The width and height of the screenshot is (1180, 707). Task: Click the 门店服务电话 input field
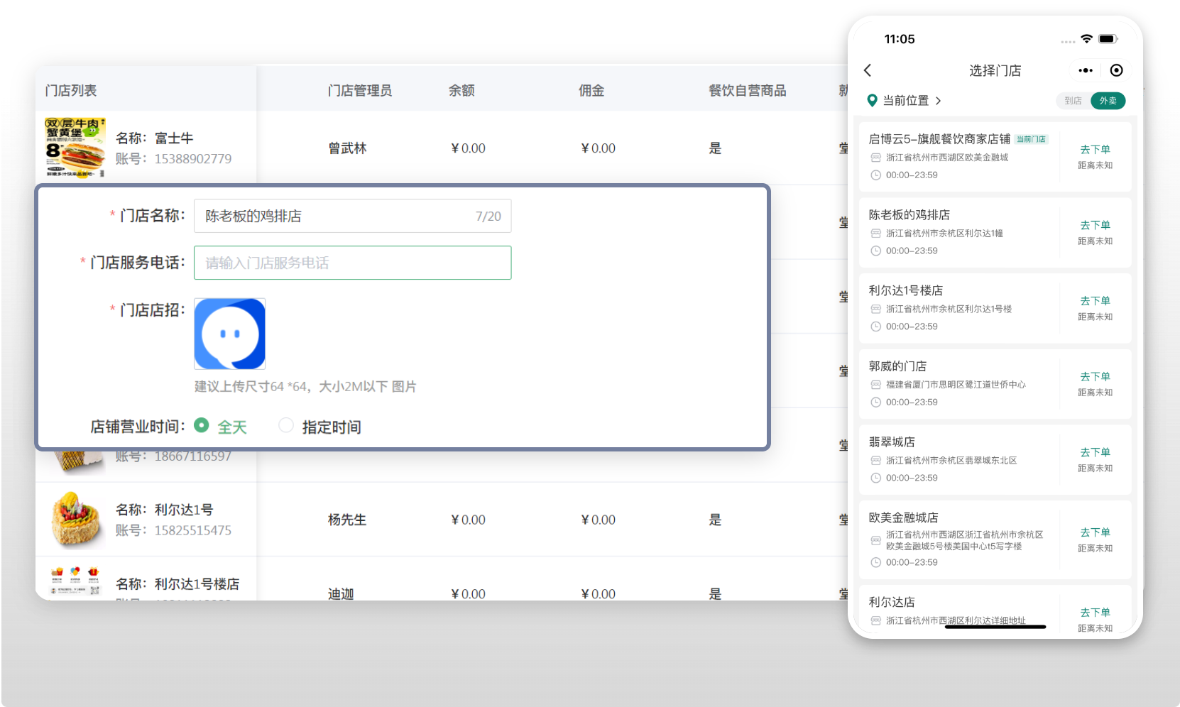352,263
